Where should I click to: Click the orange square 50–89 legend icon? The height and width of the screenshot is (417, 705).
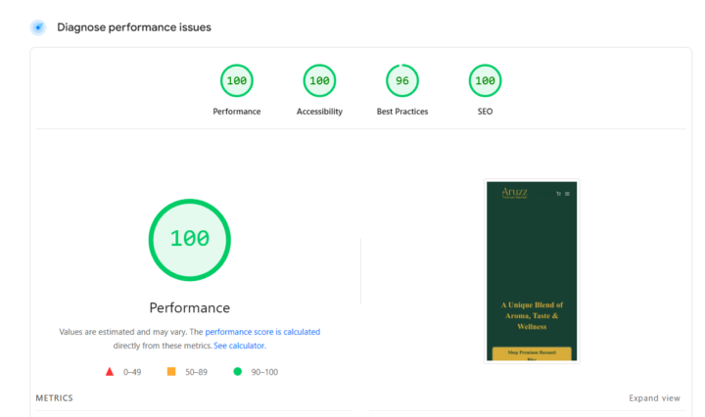click(x=171, y=371)
